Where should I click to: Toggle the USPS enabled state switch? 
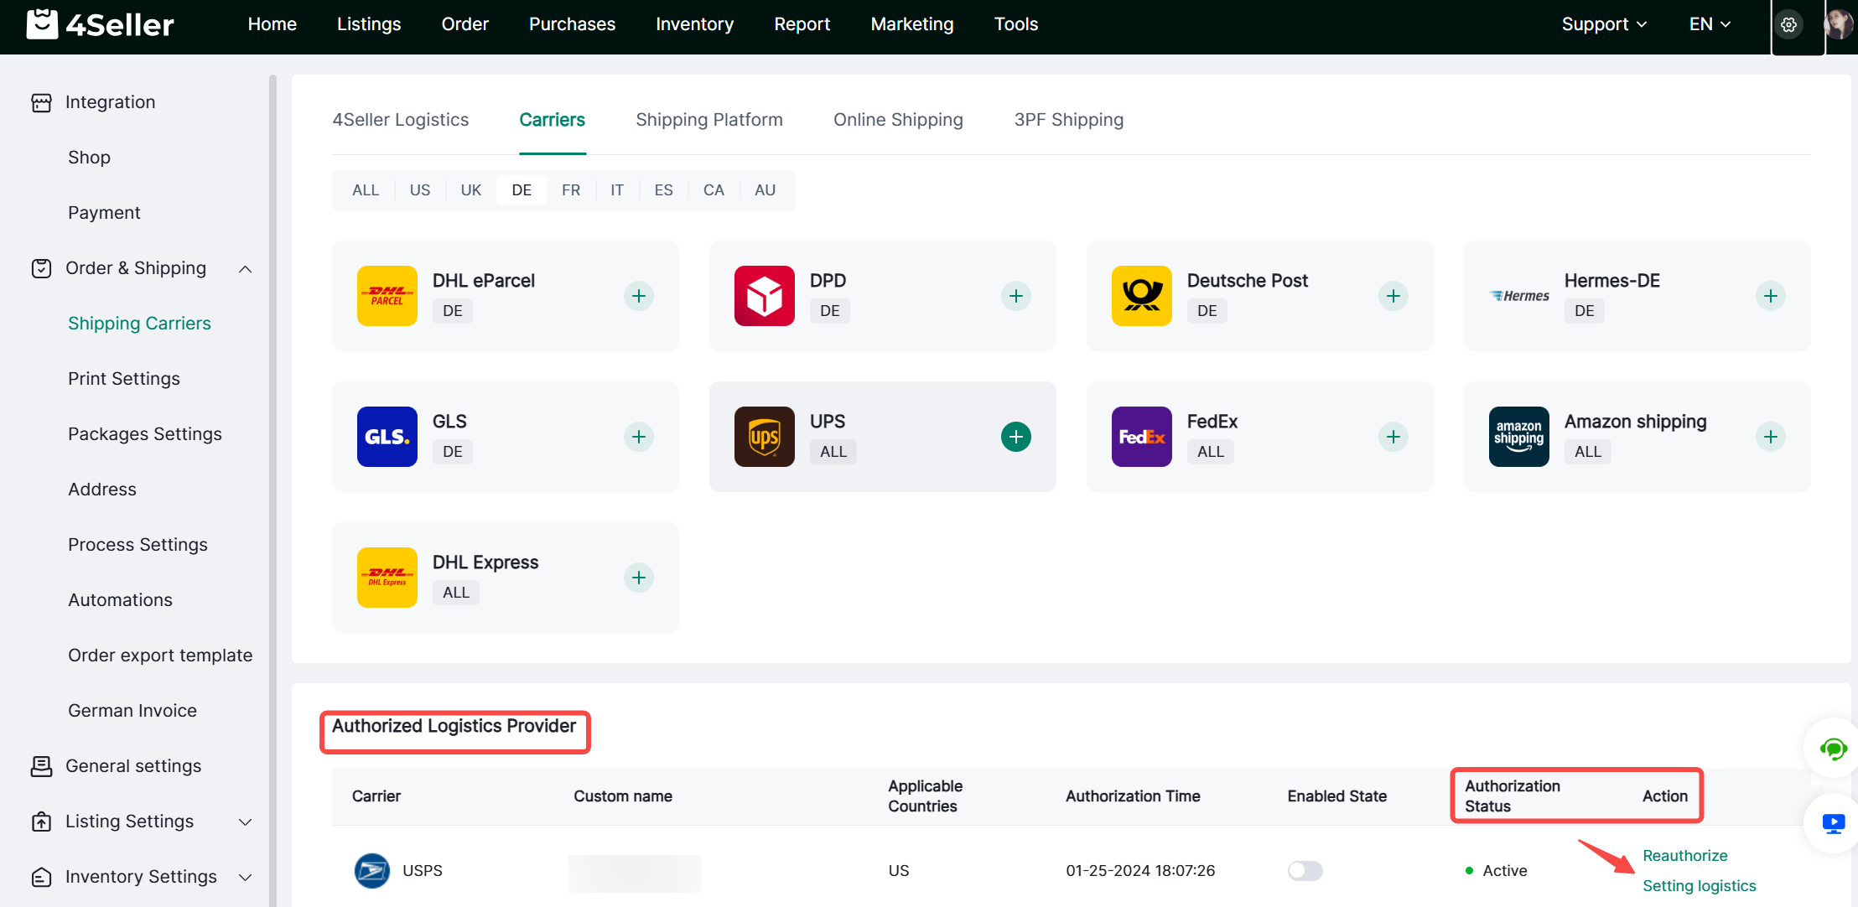[1305, 871]
